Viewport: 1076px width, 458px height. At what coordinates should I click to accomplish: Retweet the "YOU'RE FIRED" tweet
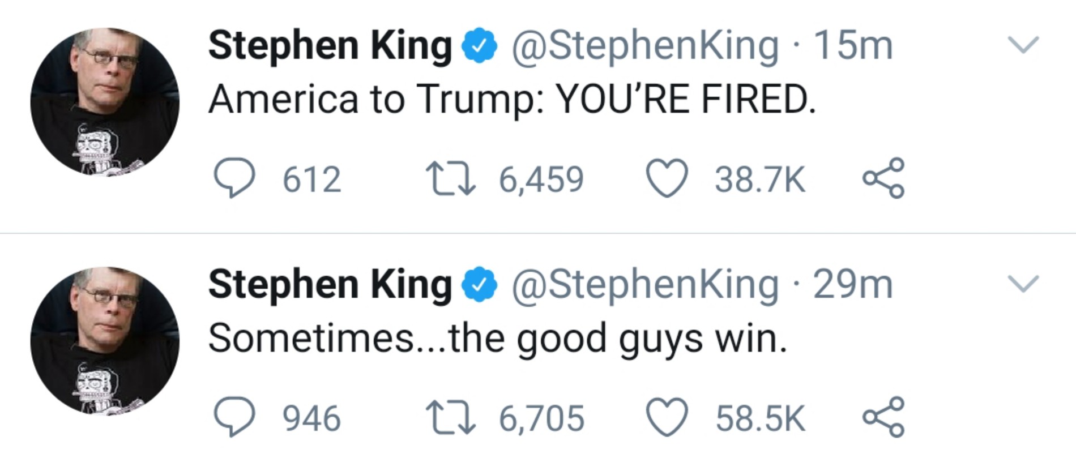coord(451,179)
